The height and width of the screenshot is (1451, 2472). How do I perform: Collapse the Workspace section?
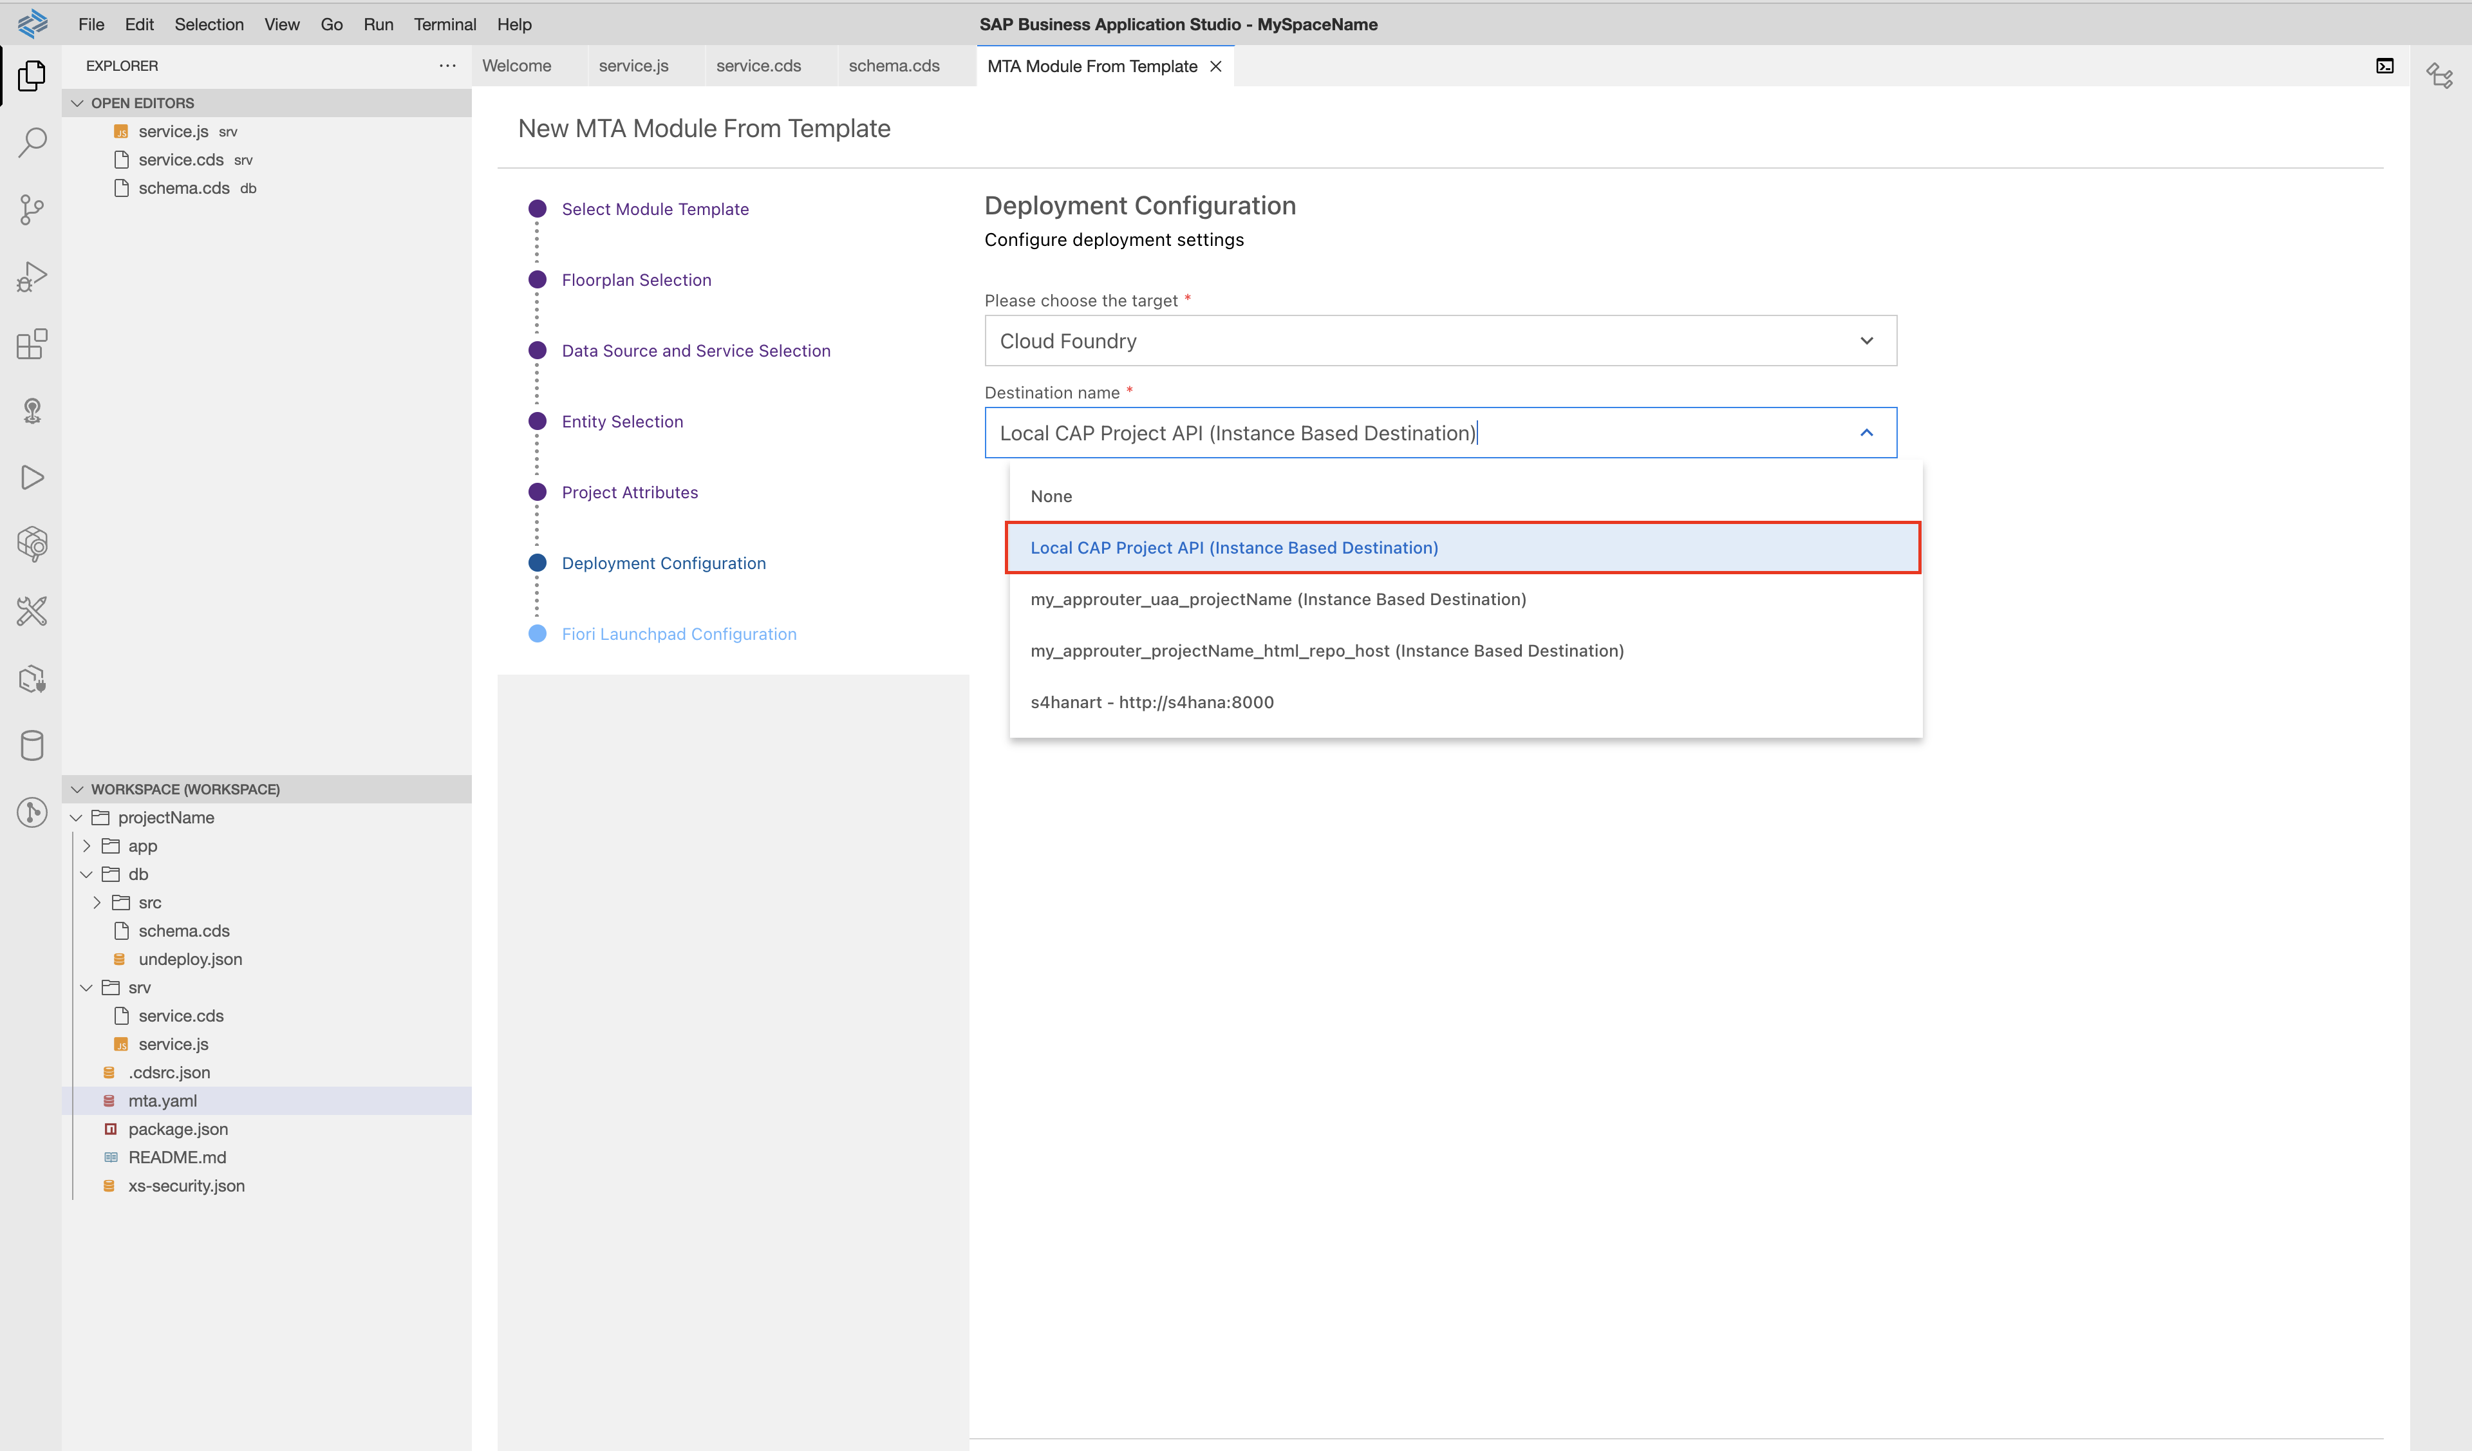click(x=77, y=789)
